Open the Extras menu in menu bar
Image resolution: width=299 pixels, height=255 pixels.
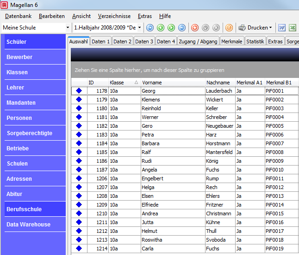point(145,16)
